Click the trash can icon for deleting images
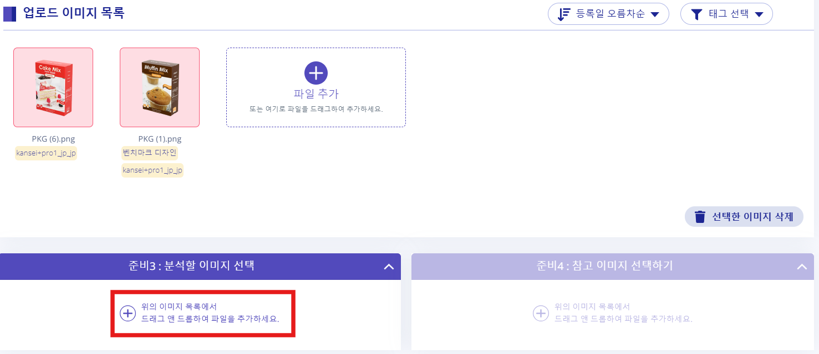Image resolution: width=819 pixels, height=354 pixels. [x=700, y=217]
